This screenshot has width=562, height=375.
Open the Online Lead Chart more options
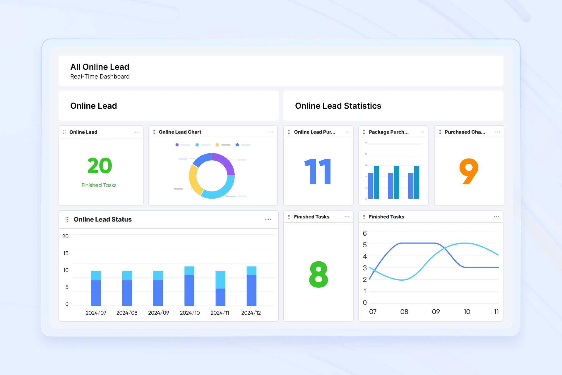271,132
